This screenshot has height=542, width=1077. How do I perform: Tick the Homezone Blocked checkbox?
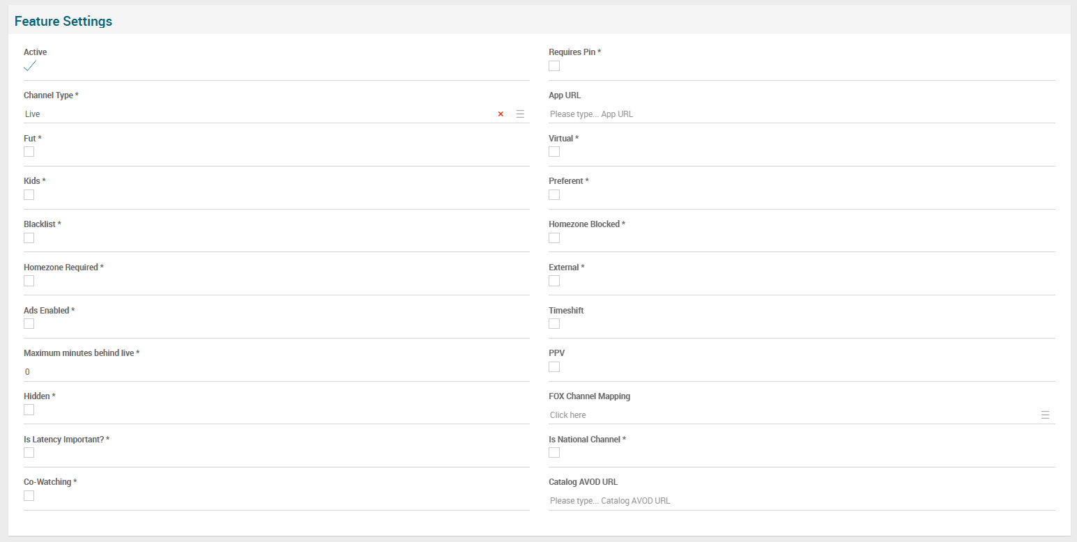554,238
